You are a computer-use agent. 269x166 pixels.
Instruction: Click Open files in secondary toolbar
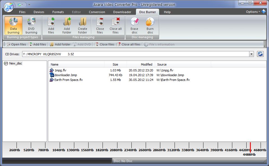click(x=16, y=44)
